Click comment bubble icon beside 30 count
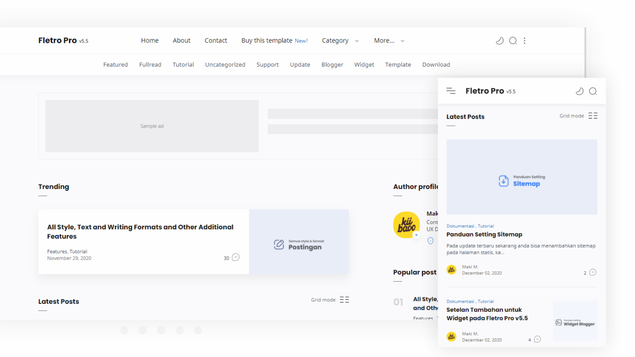Screen dimensions: 635x357 point(236,257)
